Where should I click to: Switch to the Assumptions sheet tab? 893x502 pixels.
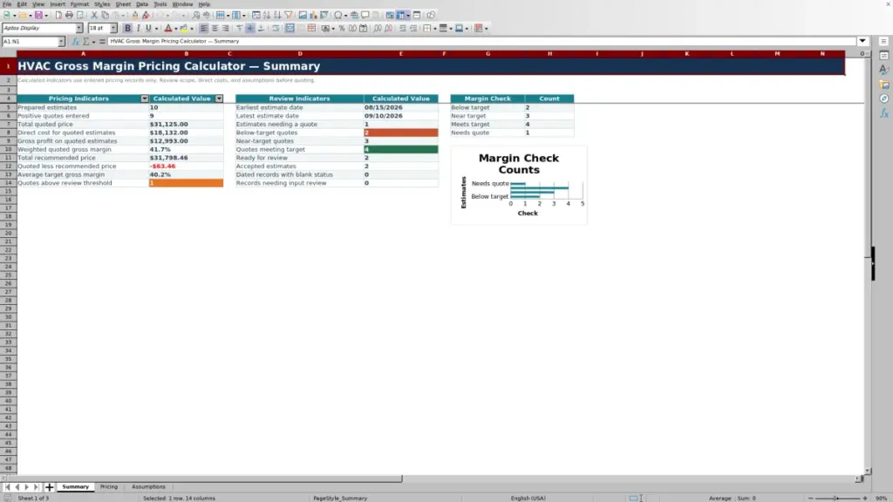pos(148,487)
